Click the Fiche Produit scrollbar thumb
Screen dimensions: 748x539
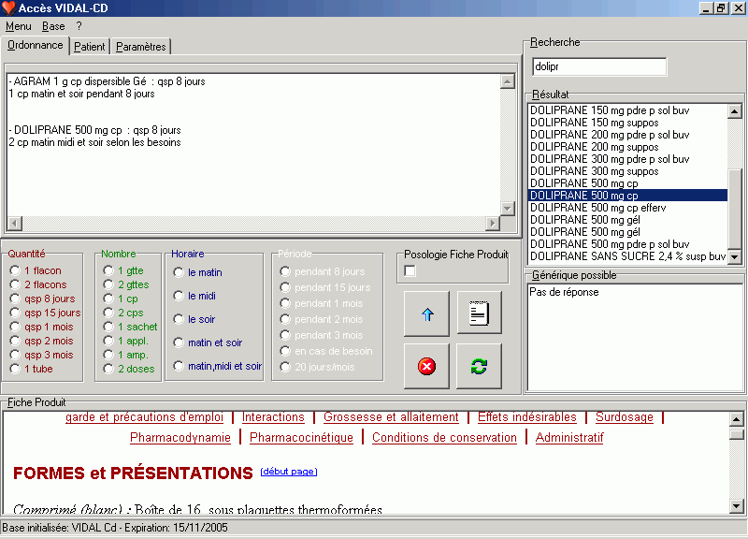pos(736,434)
